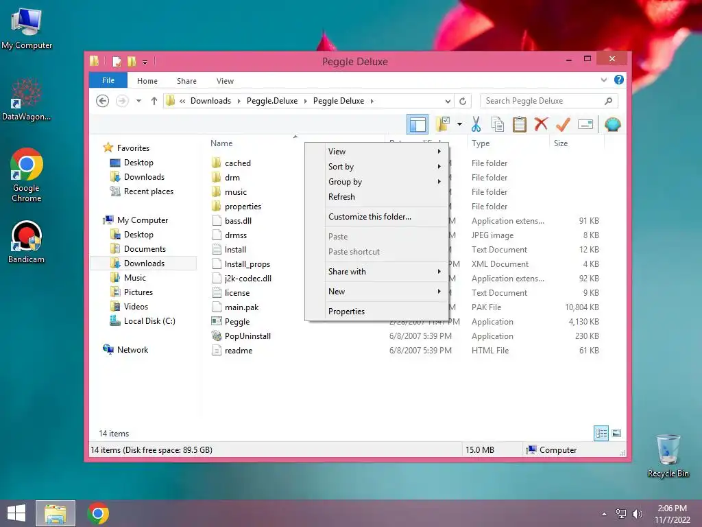
Task: Sort by the Size column header
Action: [x=561, y=143]
